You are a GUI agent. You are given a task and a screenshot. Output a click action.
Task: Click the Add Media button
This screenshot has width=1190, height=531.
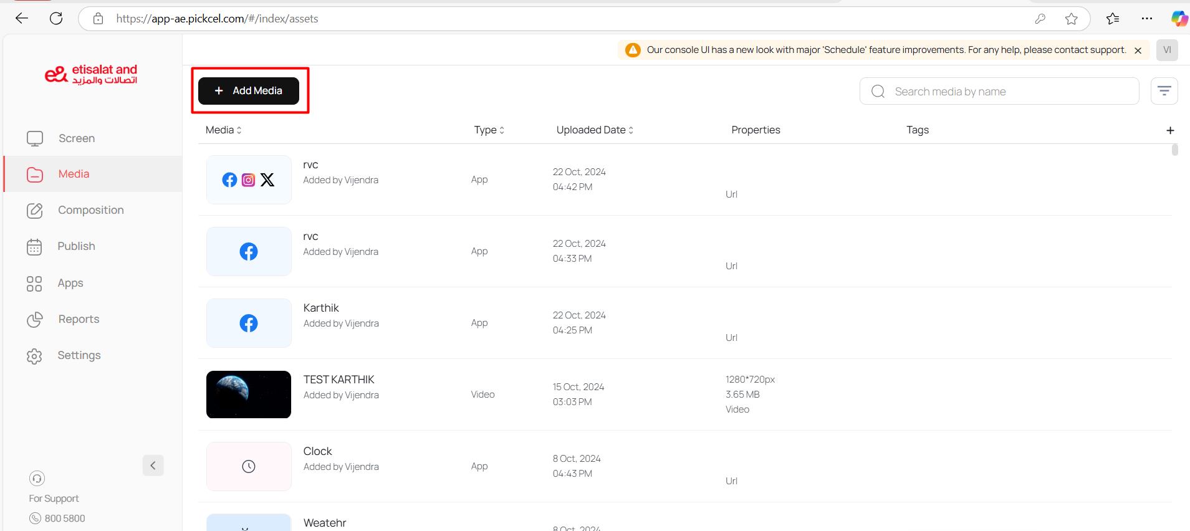click(x=249, y=91)
